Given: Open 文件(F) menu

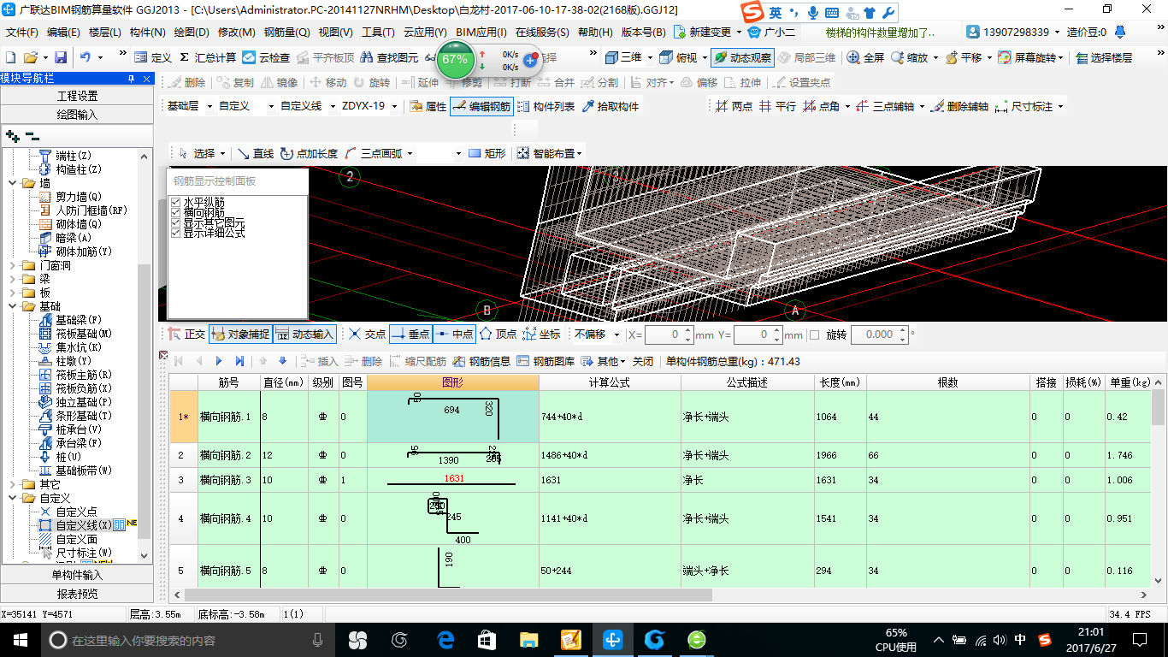Looking at the screenshot, I should pos(22,33).
